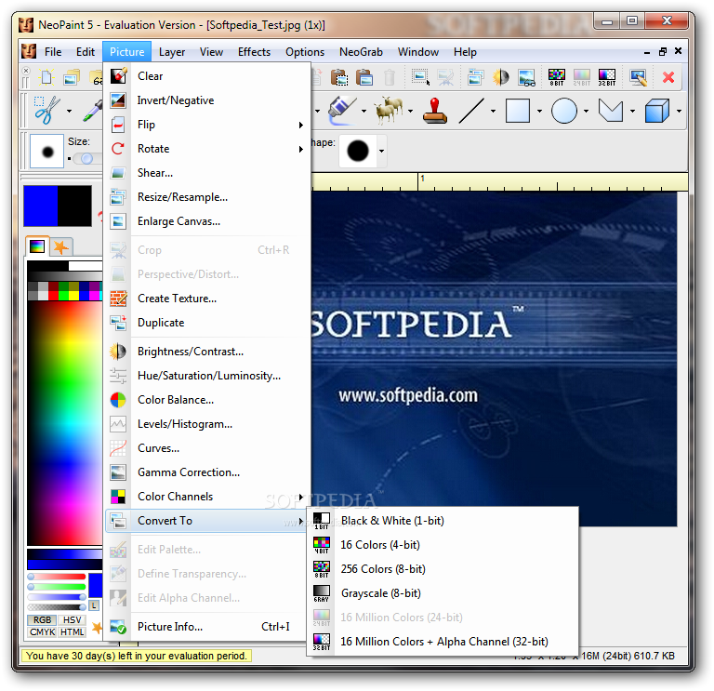Select the circle shape tool

point(564,111)
